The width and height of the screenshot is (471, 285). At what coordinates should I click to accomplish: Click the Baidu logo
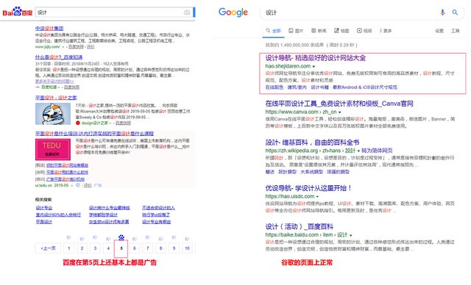[x=18, y=12]
